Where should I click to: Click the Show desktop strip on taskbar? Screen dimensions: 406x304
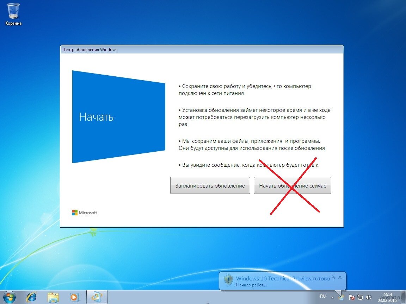click(x=404, y=297)
